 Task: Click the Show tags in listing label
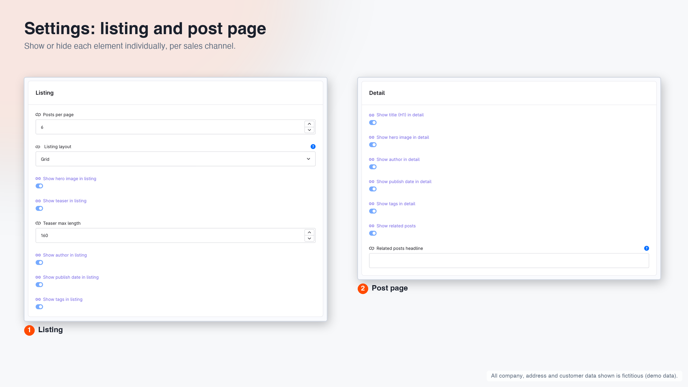[x=63, y=299]
